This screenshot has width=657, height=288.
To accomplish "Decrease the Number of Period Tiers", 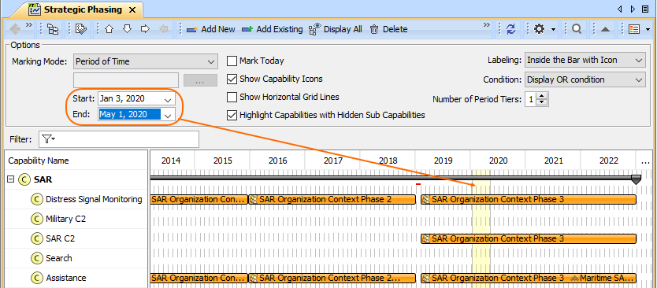I will (x=542, y=102).
